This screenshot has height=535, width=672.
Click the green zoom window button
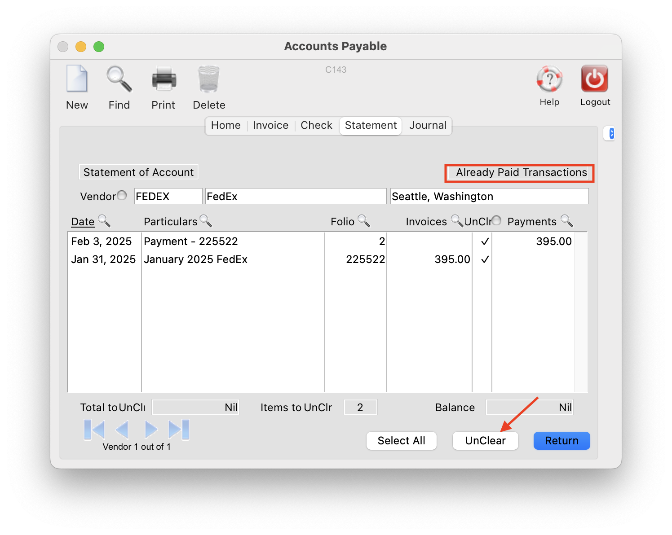99,47
